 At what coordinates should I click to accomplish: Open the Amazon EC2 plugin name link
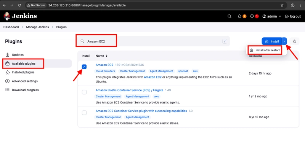(x=104, y=65)
